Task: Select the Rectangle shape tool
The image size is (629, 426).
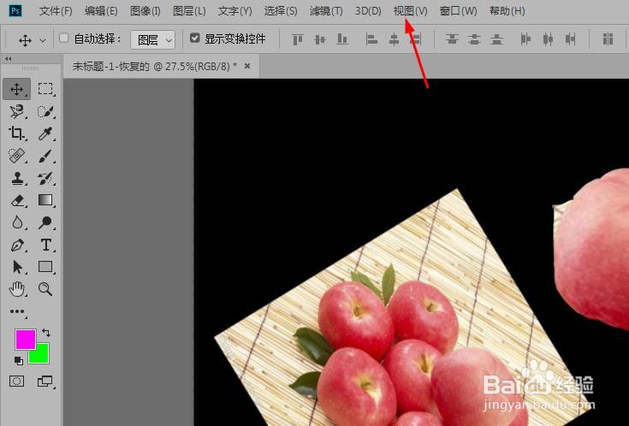Action: pyautogui.click(x=45, y=267)
